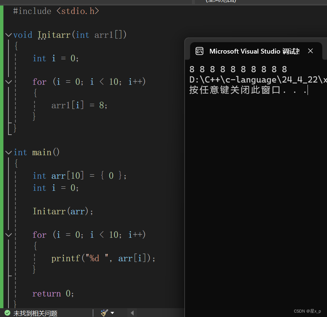Collapse the Initarr function body
The image size is (327, 317).
[8, 34]
